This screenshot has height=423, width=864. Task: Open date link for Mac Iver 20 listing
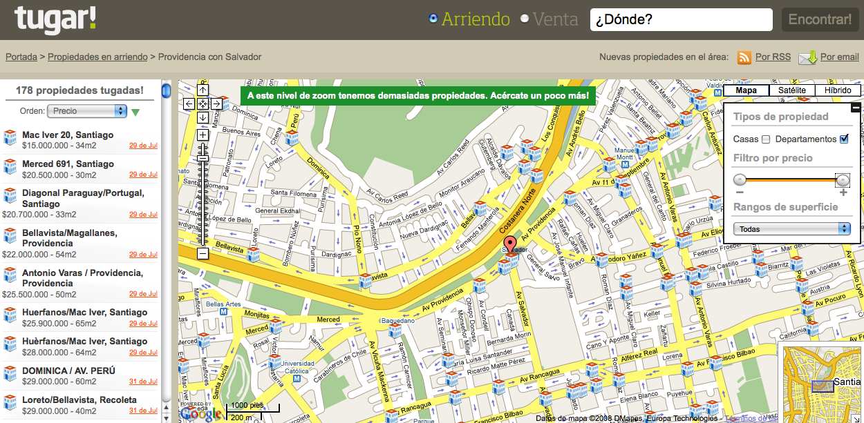pyautogui.click(x=144, y=145)
